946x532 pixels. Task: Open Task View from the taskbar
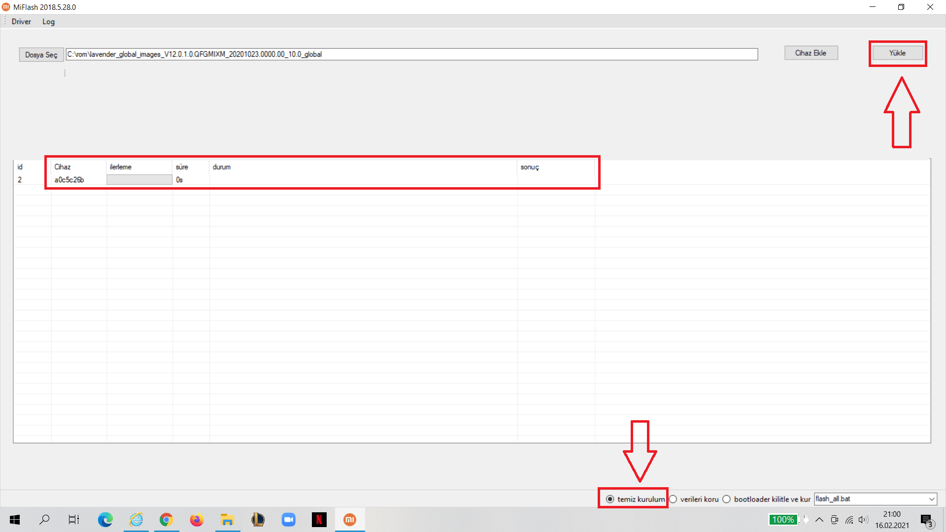[74, 520]
